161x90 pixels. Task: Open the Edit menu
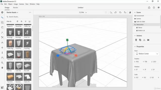tap(5, 4)
